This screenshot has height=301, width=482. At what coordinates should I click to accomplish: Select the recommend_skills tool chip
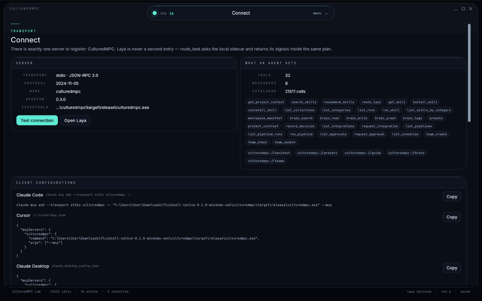pyautogui.click(x=339, y=102)
